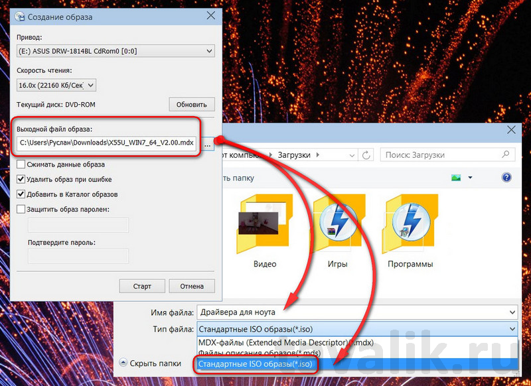The height and width of the screenshot is (386, 531).
Task: Uncheck Удалить образ при ошибке
Action: [21, 179]
